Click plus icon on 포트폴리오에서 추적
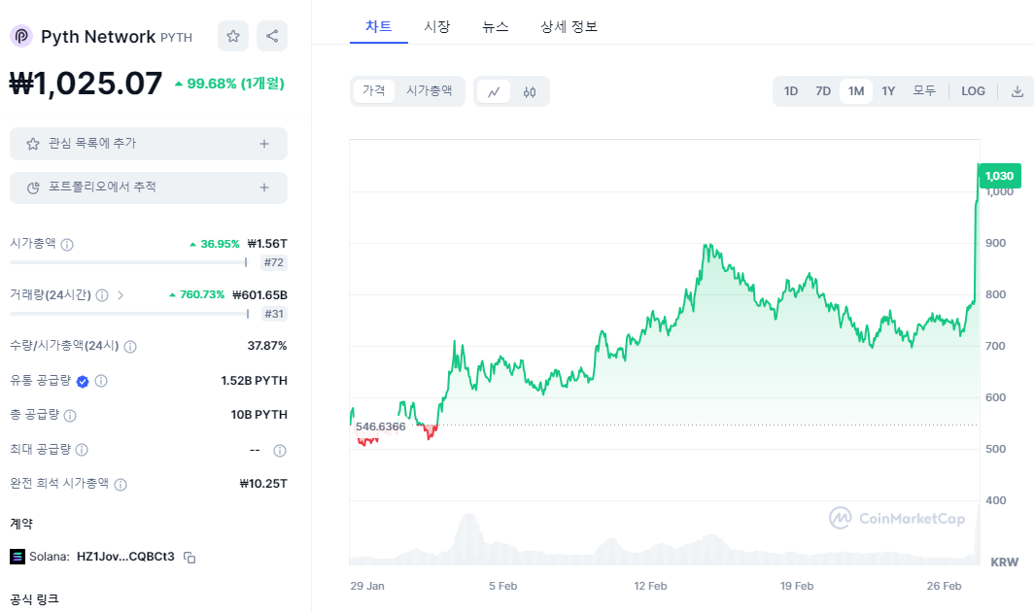This screenshot has width=1034, height=613. pos(263,187)
